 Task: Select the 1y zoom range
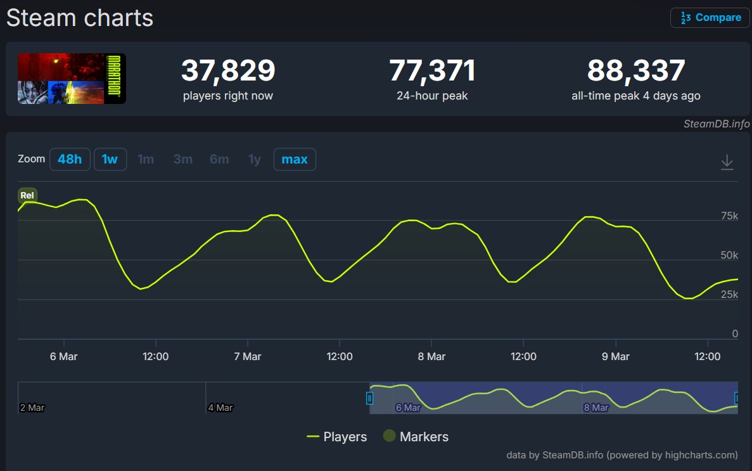[254, 159]
